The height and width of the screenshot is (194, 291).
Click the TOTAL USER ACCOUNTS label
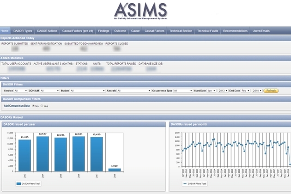[16, 64]
